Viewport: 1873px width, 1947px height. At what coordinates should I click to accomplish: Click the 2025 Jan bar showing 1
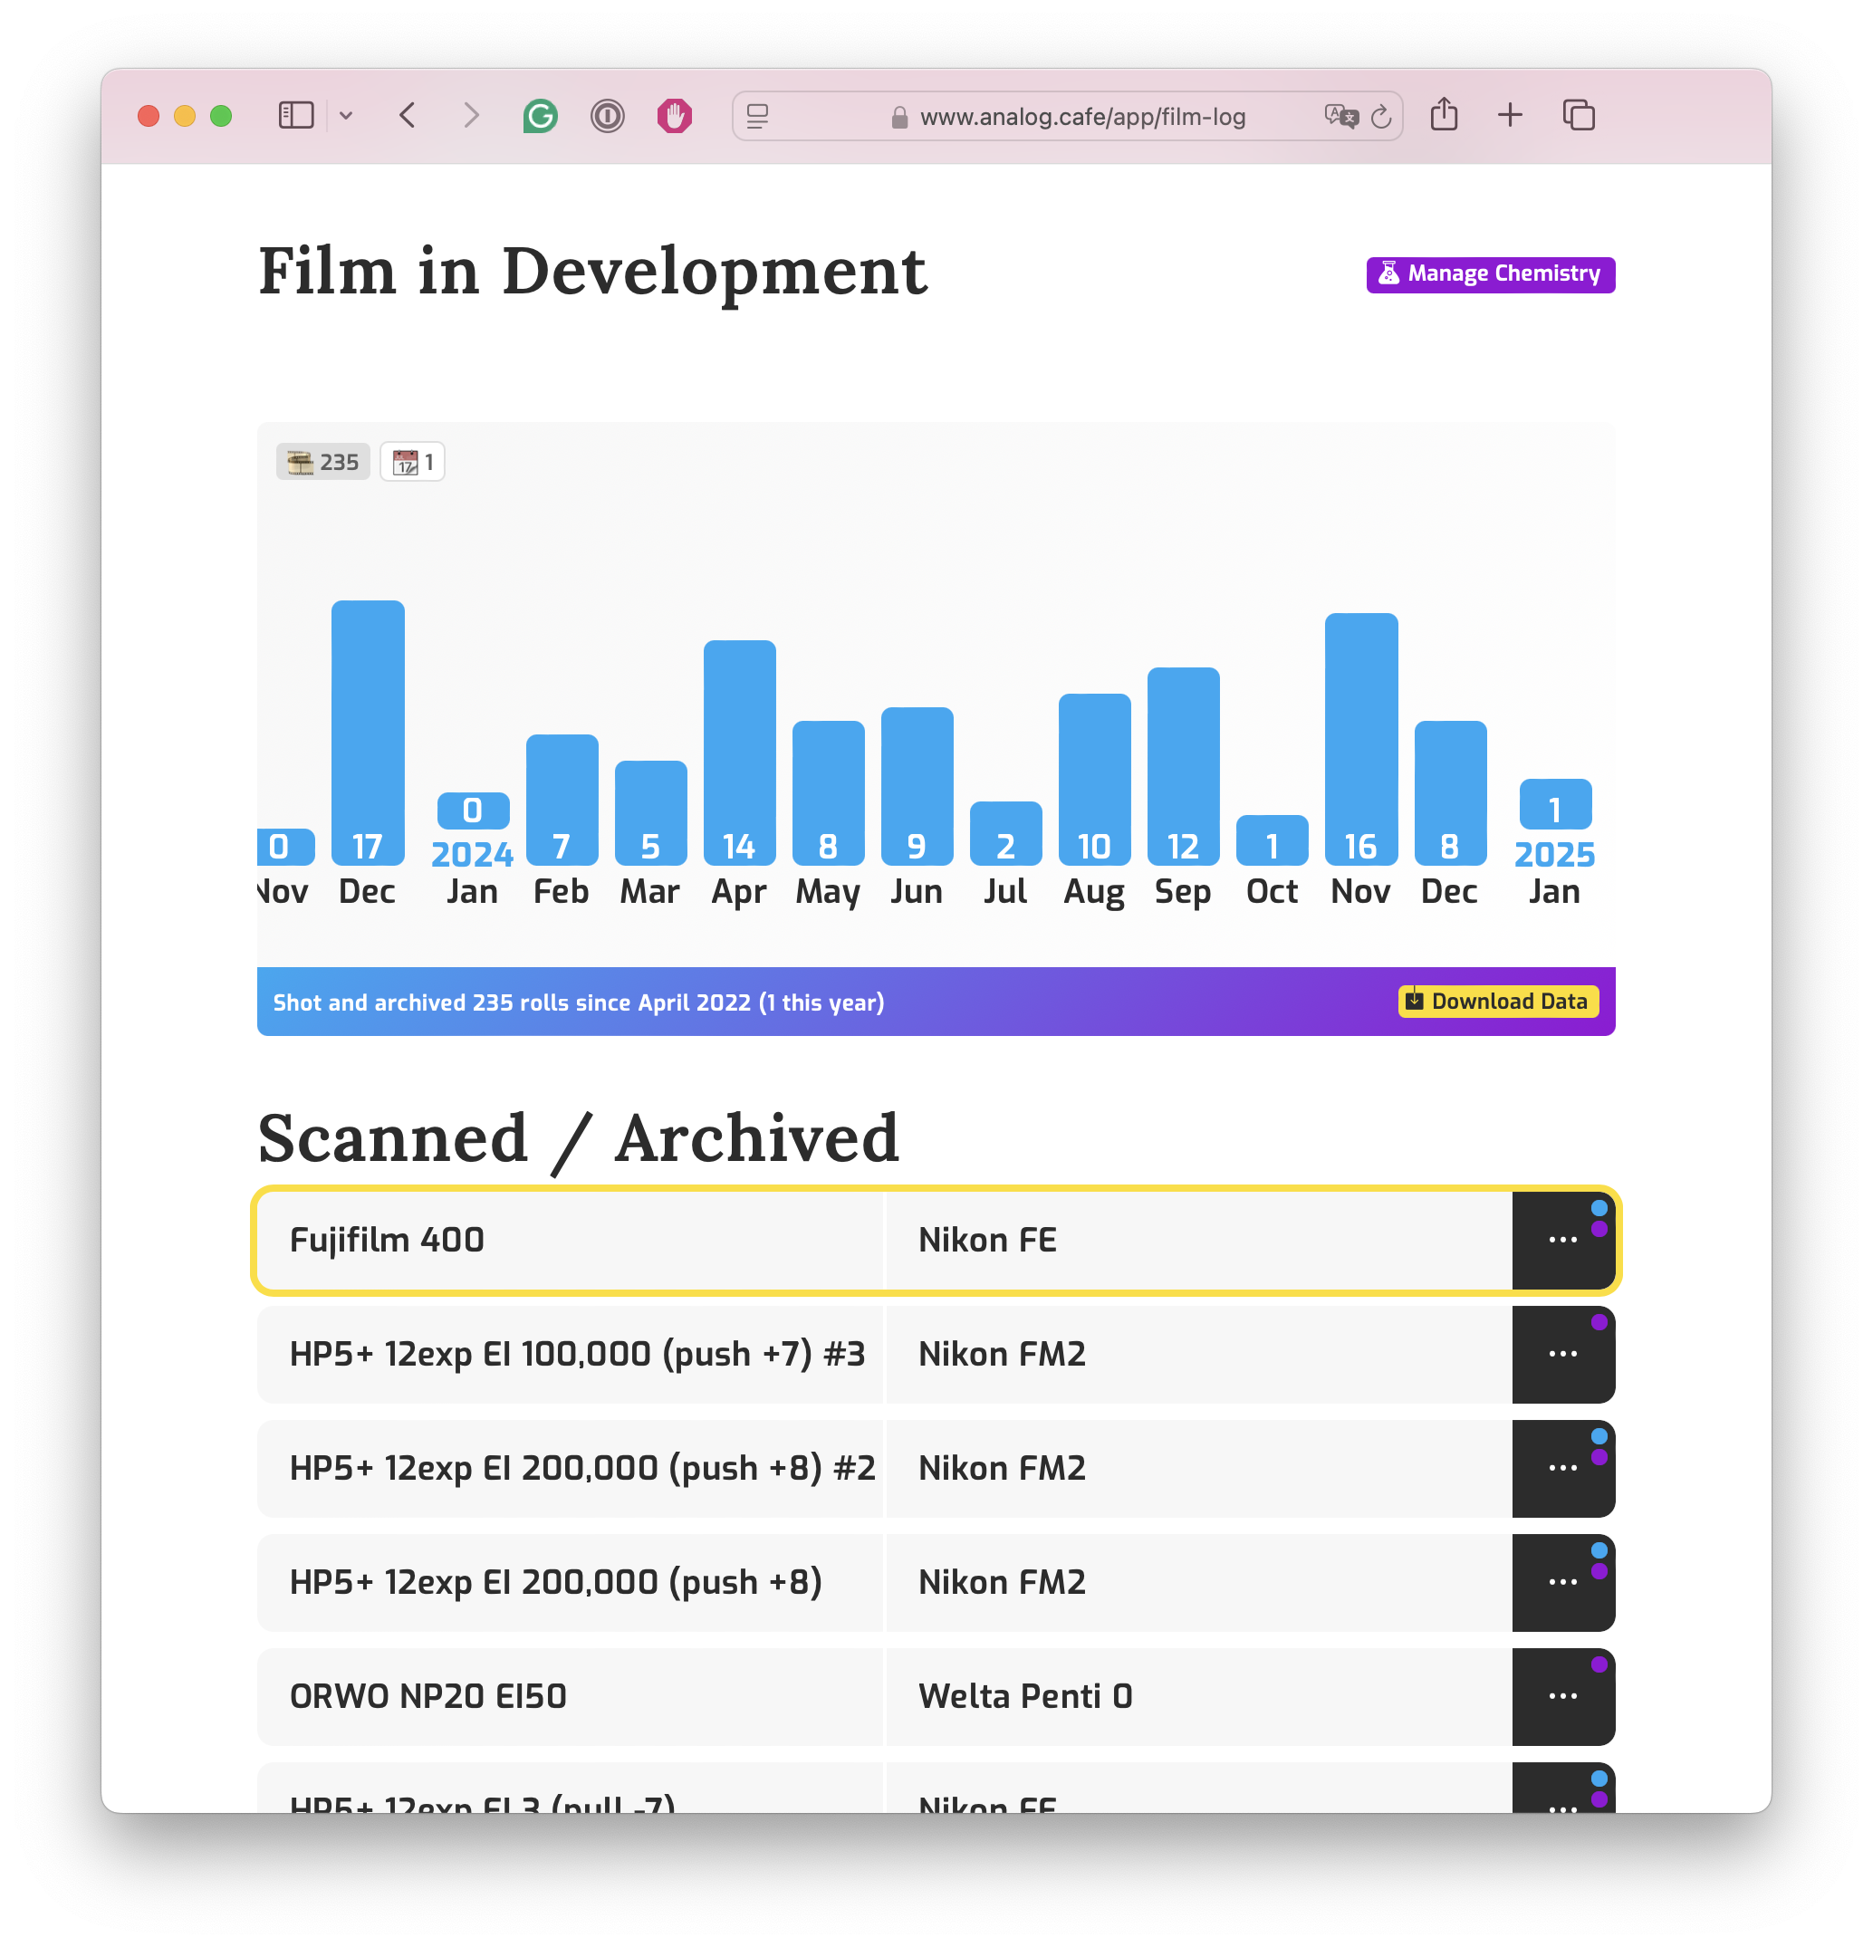click(1555, 803)
